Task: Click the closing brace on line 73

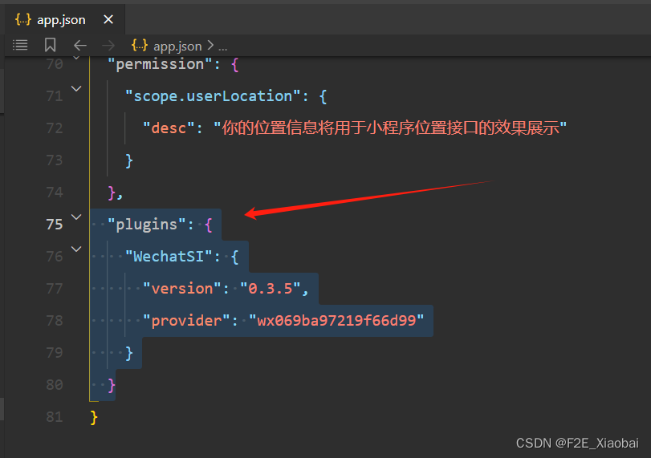Action: pos(129,160)
